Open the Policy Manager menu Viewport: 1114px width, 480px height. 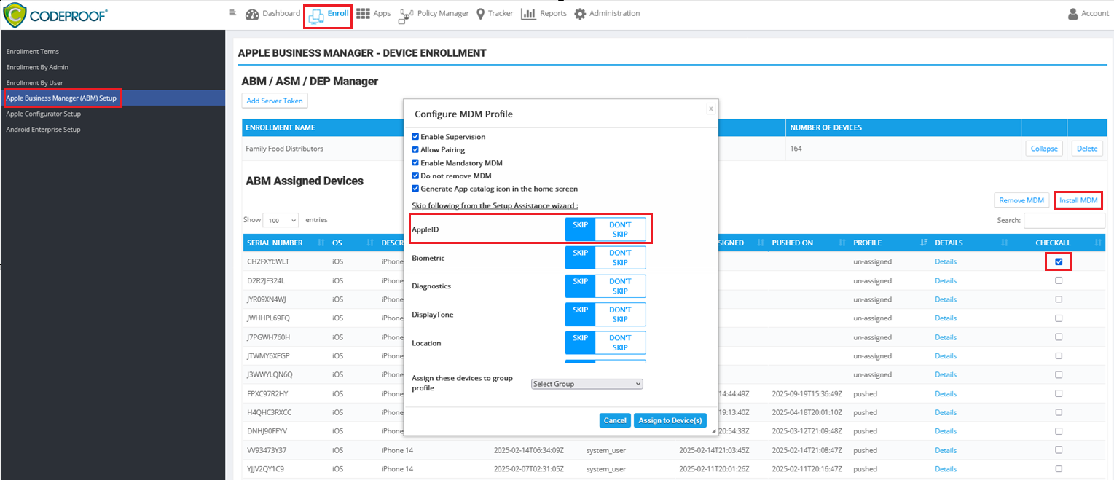(x=443, y=13)
